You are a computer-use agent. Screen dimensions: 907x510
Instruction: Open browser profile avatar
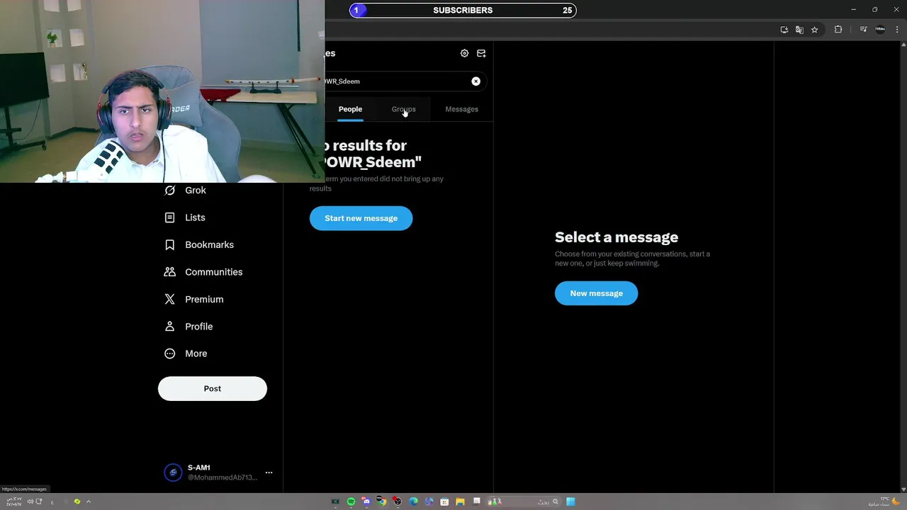(x=880, y=30)
